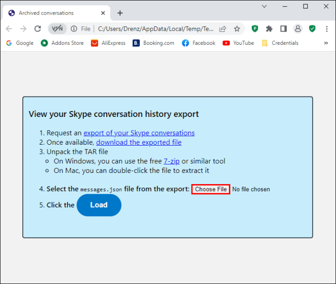Click the Unpack the TAR file step
336x284 pixels.
[x=77, y=152]
